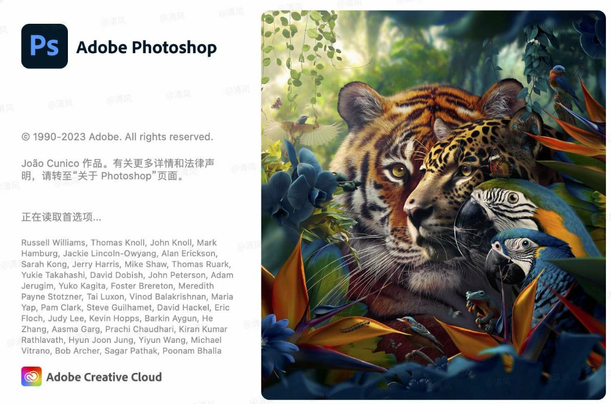Screen dimensions: 611x404
Task: Click the butterfly on the leopard's head
Action: click(498, 162)
